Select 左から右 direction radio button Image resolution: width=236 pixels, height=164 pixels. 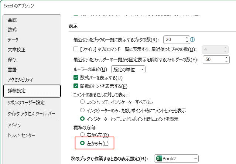[x=78, y=143]
